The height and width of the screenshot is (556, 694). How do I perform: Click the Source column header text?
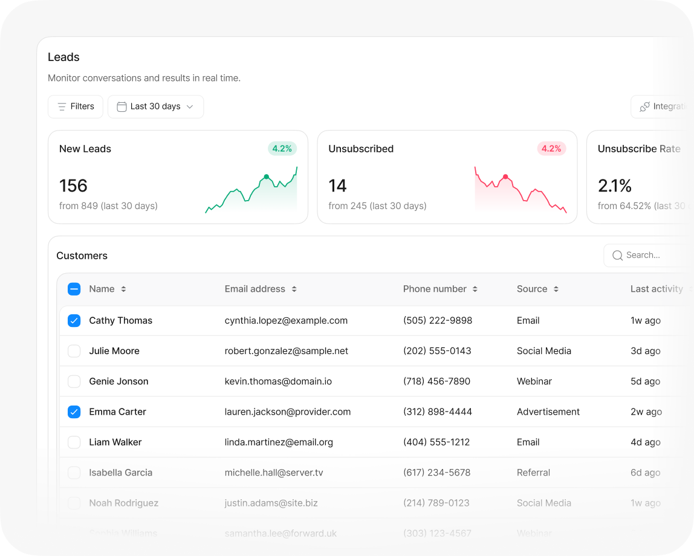click(532, 289)
